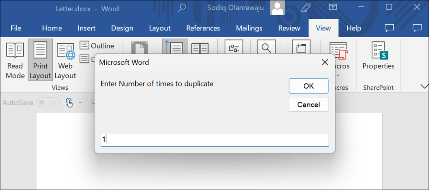Toggle the AutoSave switch
Image resolution: width=429 pixels, height=190 pixels.
(x=48, y=102)
